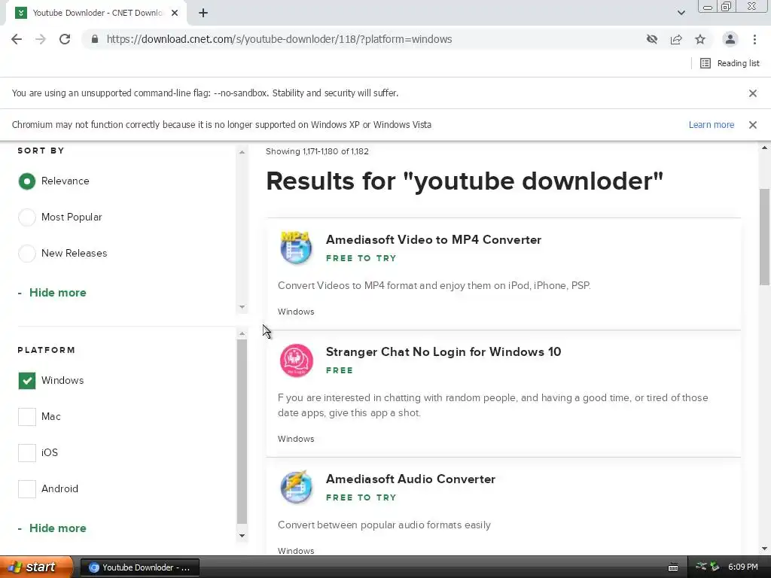Select the Relevance sort option

pyautogui.click(x=27, y=181)
